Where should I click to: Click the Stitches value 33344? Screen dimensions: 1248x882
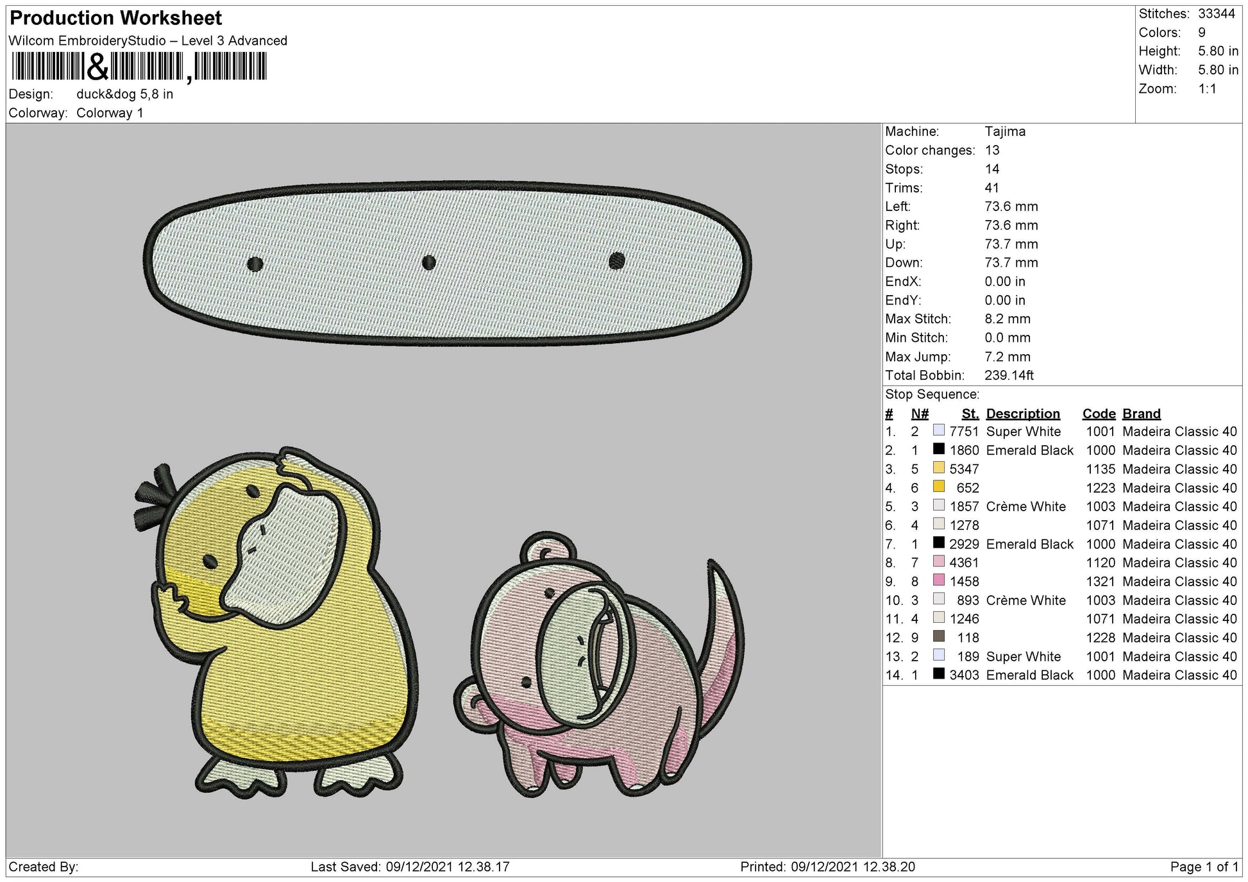1217,13
